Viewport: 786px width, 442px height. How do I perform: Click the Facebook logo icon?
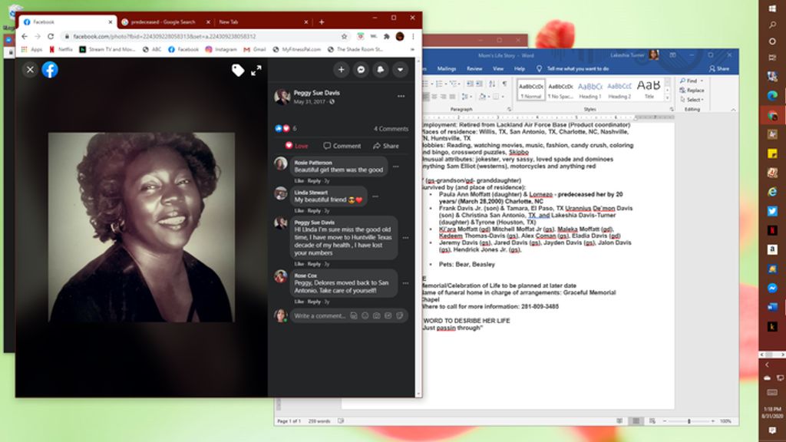(x=50, y=69)
